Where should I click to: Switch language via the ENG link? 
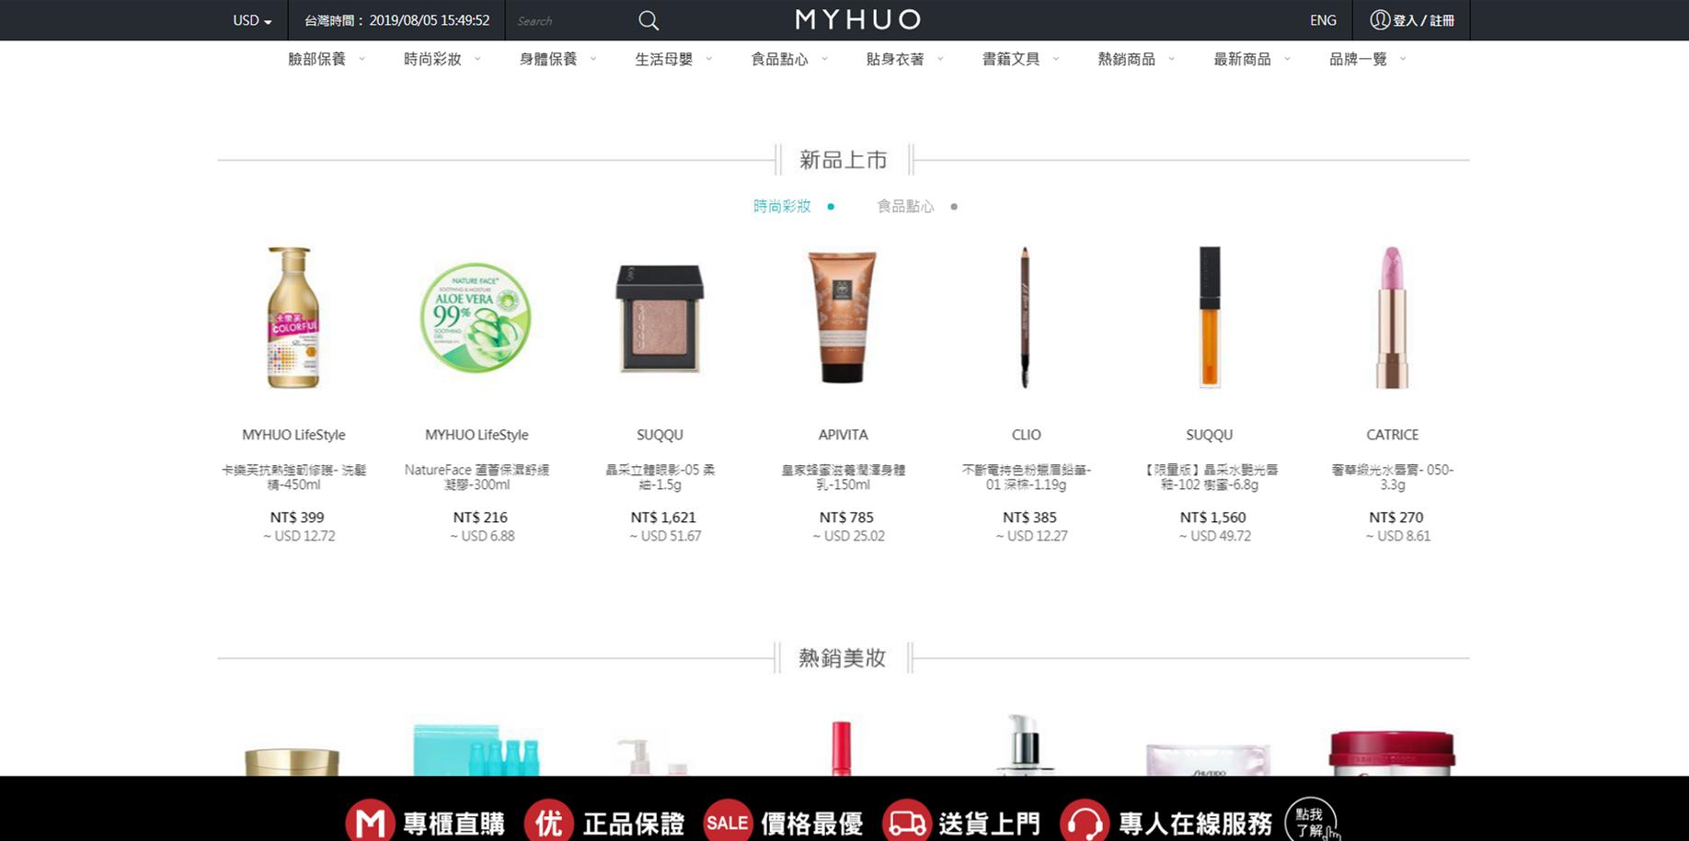[x=1322, y=19]
